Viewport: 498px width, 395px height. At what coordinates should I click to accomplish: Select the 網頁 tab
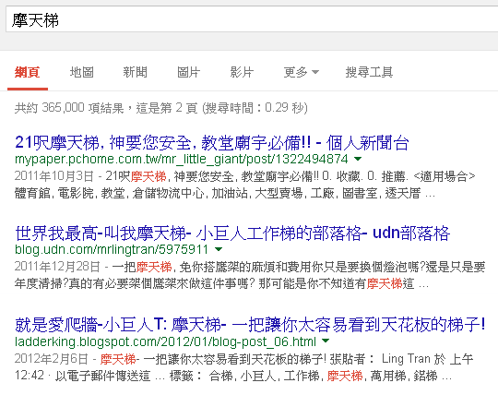coord(28,73)
